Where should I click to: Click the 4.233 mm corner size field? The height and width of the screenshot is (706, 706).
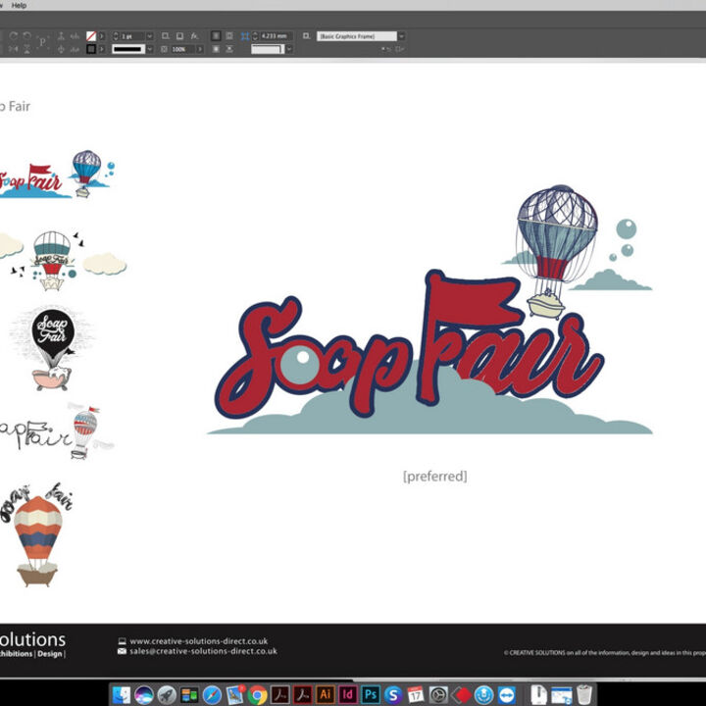tap(276, 36)
